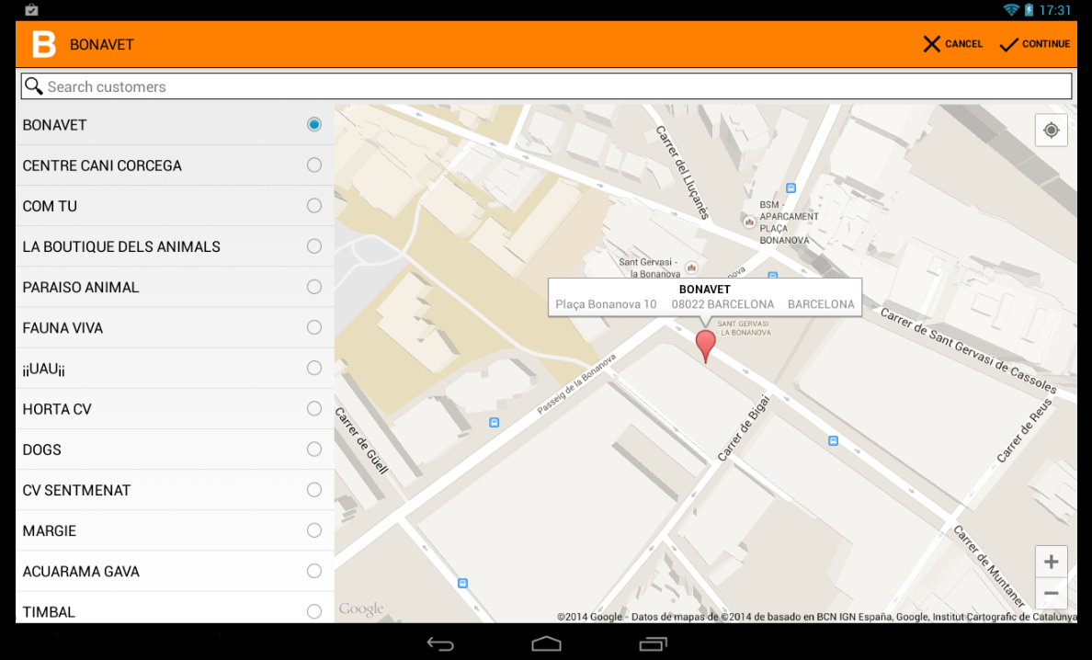Viewport: 1092px width, 660px height.
Task: Open the notification bag icon
Action: [31, 10]
